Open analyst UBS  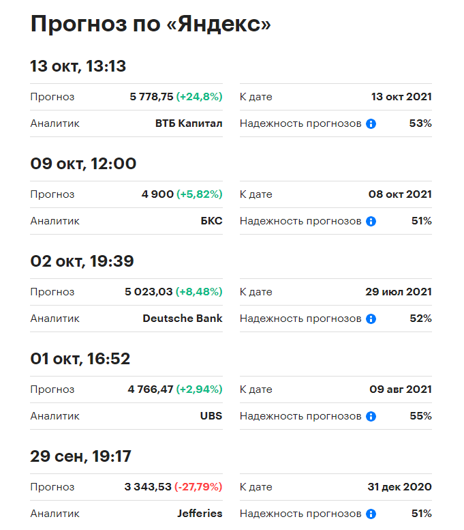coord(211,416)
